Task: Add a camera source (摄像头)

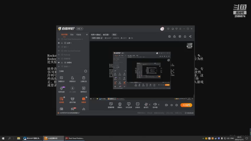Action: 120,105
